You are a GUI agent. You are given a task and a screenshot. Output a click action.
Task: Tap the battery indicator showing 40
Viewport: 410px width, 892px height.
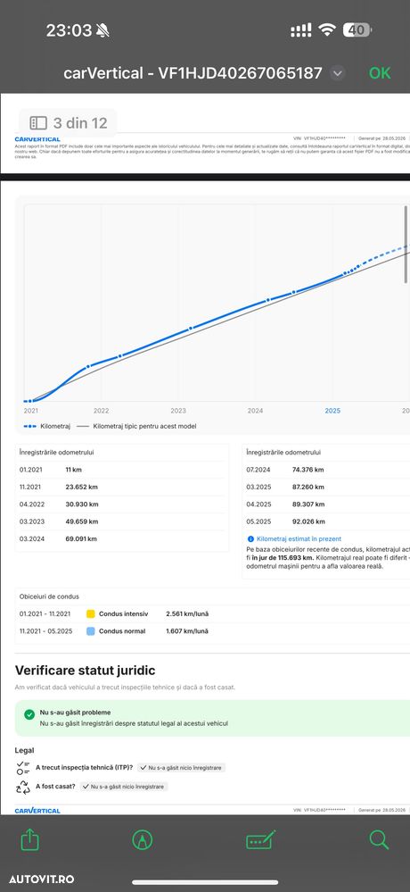(x=357, y=30)
